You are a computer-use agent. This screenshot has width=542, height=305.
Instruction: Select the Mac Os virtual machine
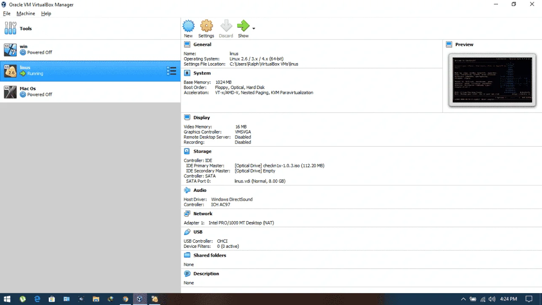coord(90,91)
